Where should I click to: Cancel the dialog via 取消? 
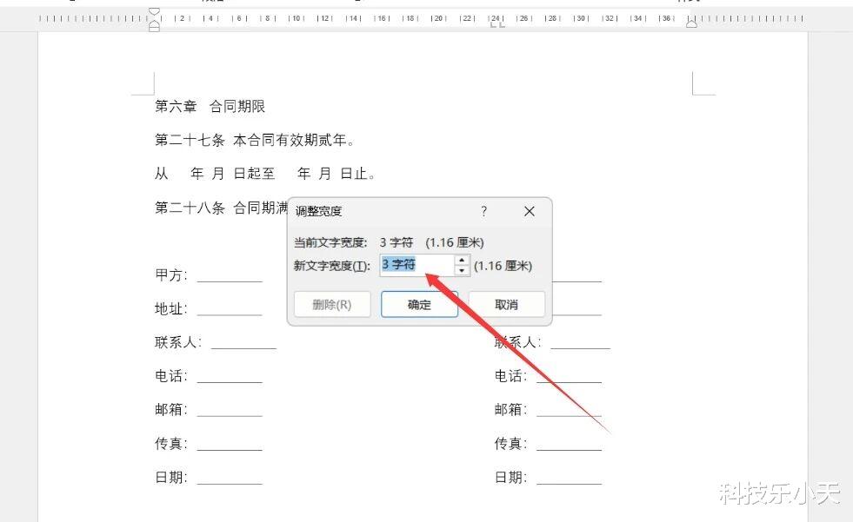506,305
